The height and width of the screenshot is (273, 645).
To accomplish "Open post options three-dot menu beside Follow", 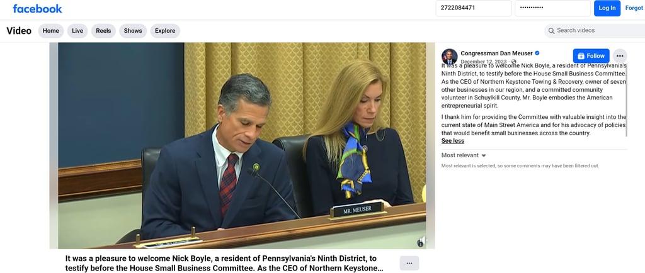I will [x=620, y=56].
